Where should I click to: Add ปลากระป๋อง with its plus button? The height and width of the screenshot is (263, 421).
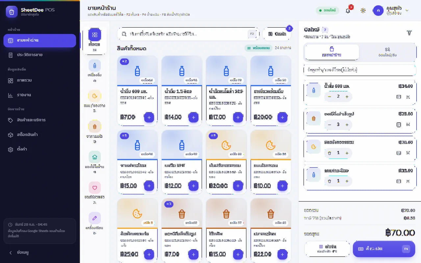pyautogui.click(x=282, y=254)
